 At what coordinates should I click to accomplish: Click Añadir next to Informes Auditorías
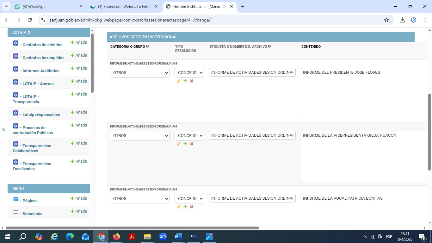tap(79, 68)
